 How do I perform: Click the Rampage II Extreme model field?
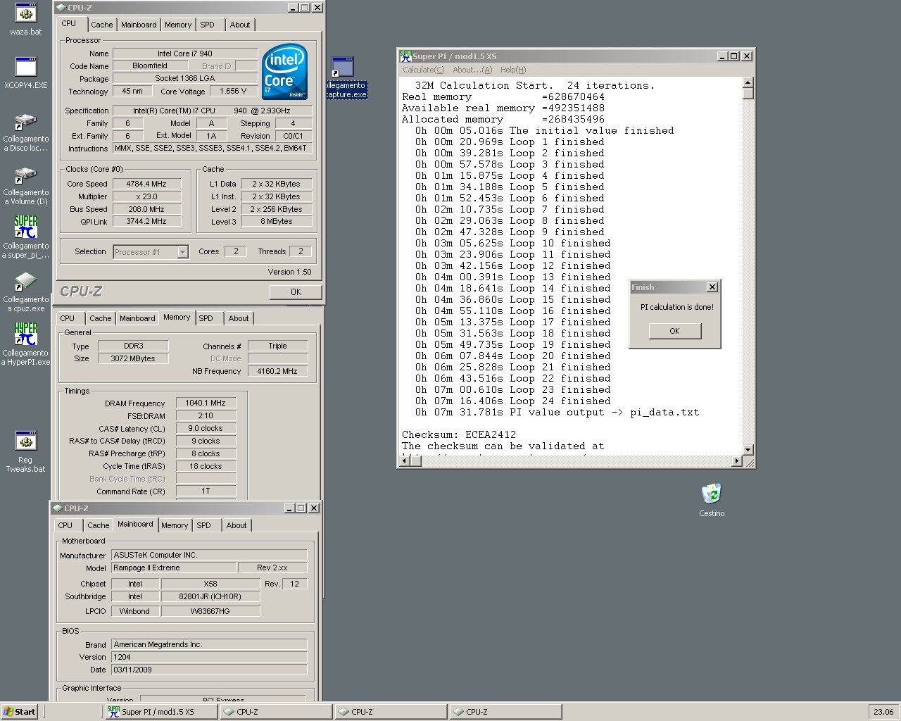click(x=172, y=568)
